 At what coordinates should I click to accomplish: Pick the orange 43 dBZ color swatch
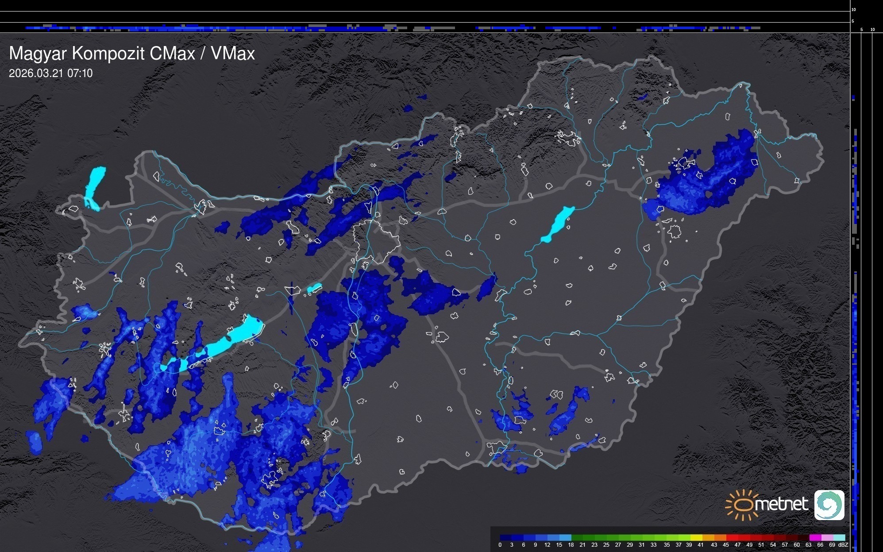coord(720,537)
